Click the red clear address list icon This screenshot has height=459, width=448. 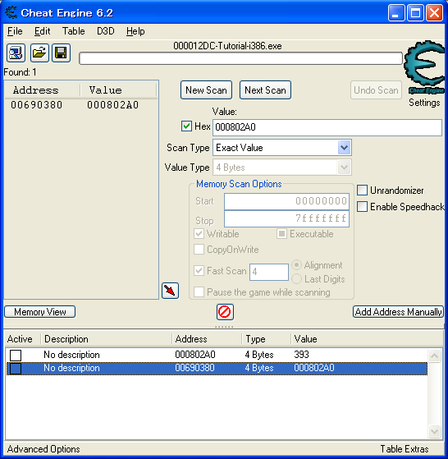(225, 312)
